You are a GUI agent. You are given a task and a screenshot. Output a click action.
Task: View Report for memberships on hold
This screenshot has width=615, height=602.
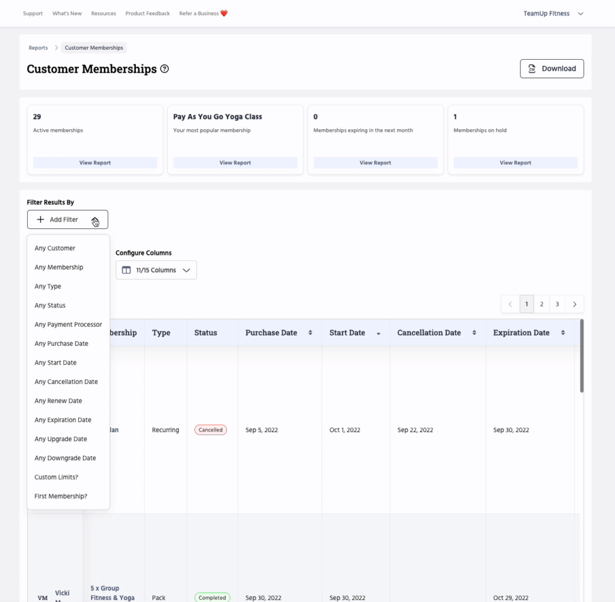[515, 163]
